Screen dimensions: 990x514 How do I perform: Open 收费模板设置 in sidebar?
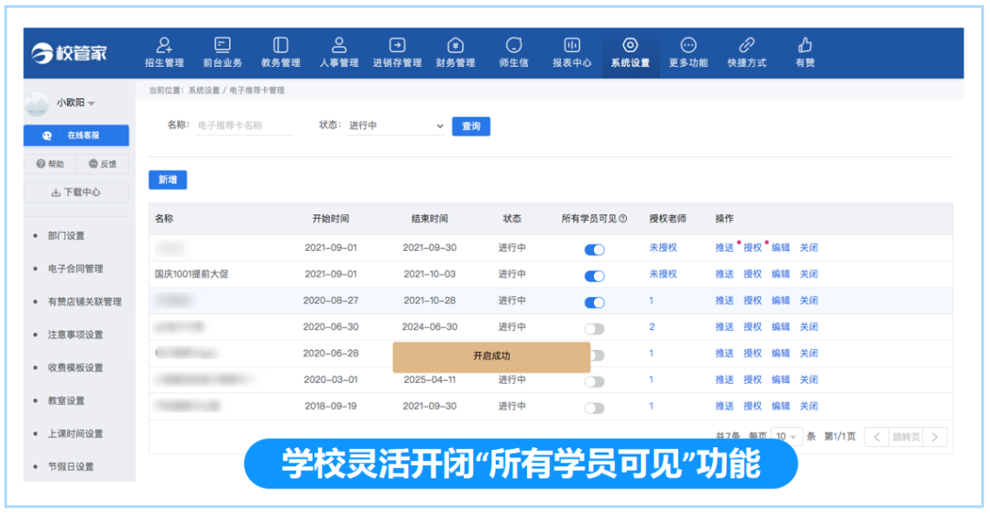(76, 367)
